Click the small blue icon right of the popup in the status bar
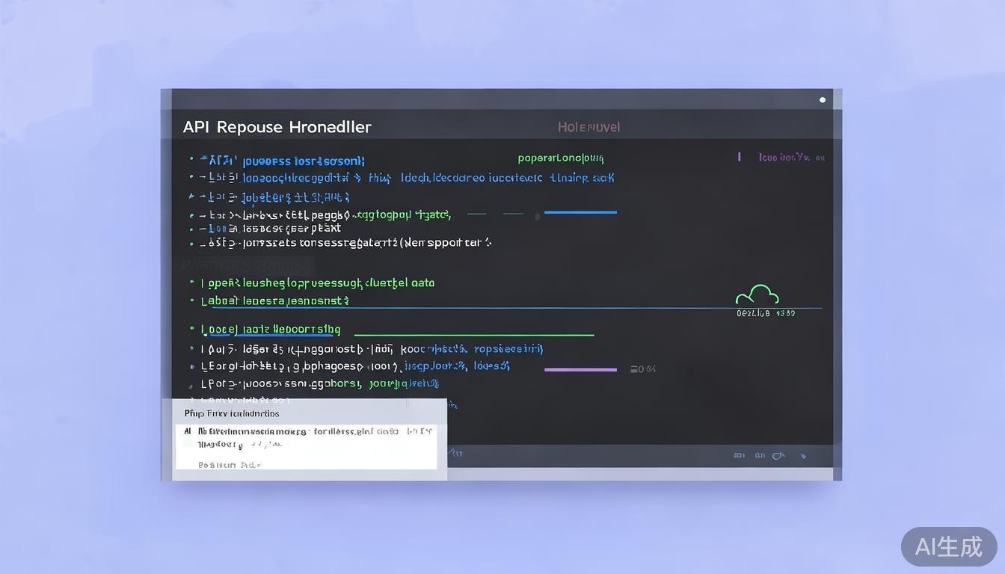Image resolution: width=1005 pixels, height=574 pixels. (x=455, y=453)
